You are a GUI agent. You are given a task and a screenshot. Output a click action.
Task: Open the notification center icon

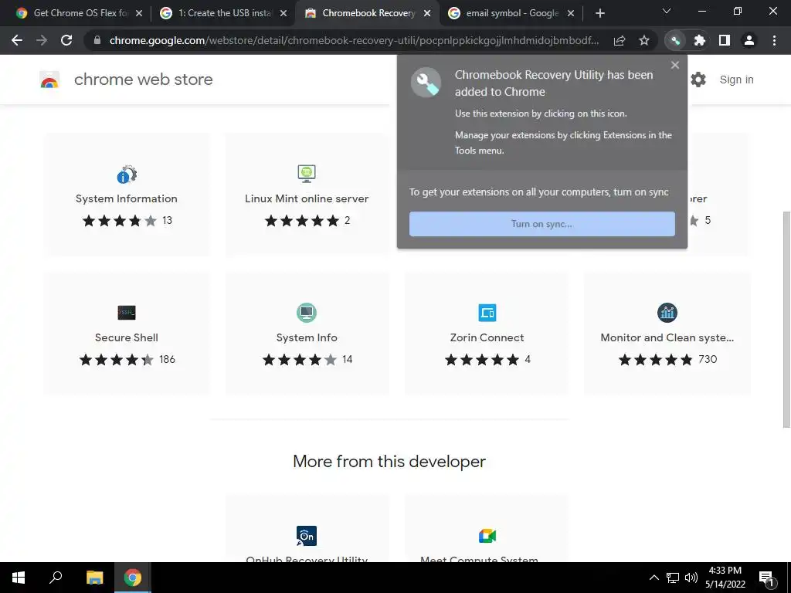click(766, 578)
